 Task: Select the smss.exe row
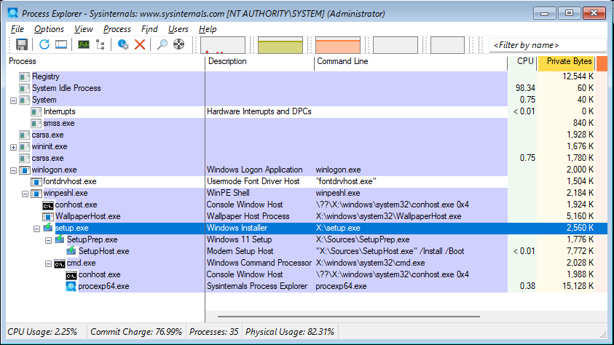[307, 124]
